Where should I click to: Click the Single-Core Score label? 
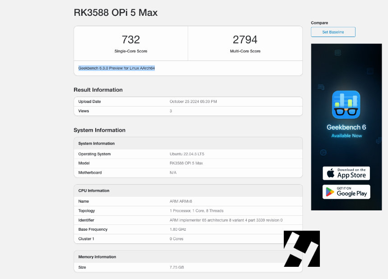131,51
